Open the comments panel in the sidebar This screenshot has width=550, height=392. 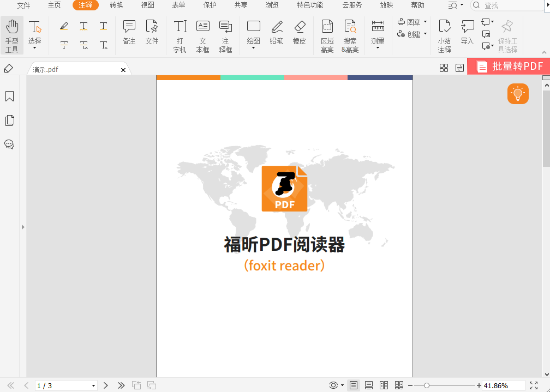9,144
